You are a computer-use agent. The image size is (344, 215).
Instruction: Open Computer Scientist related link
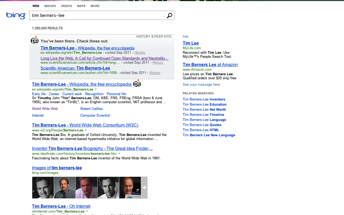pos(95,116)
